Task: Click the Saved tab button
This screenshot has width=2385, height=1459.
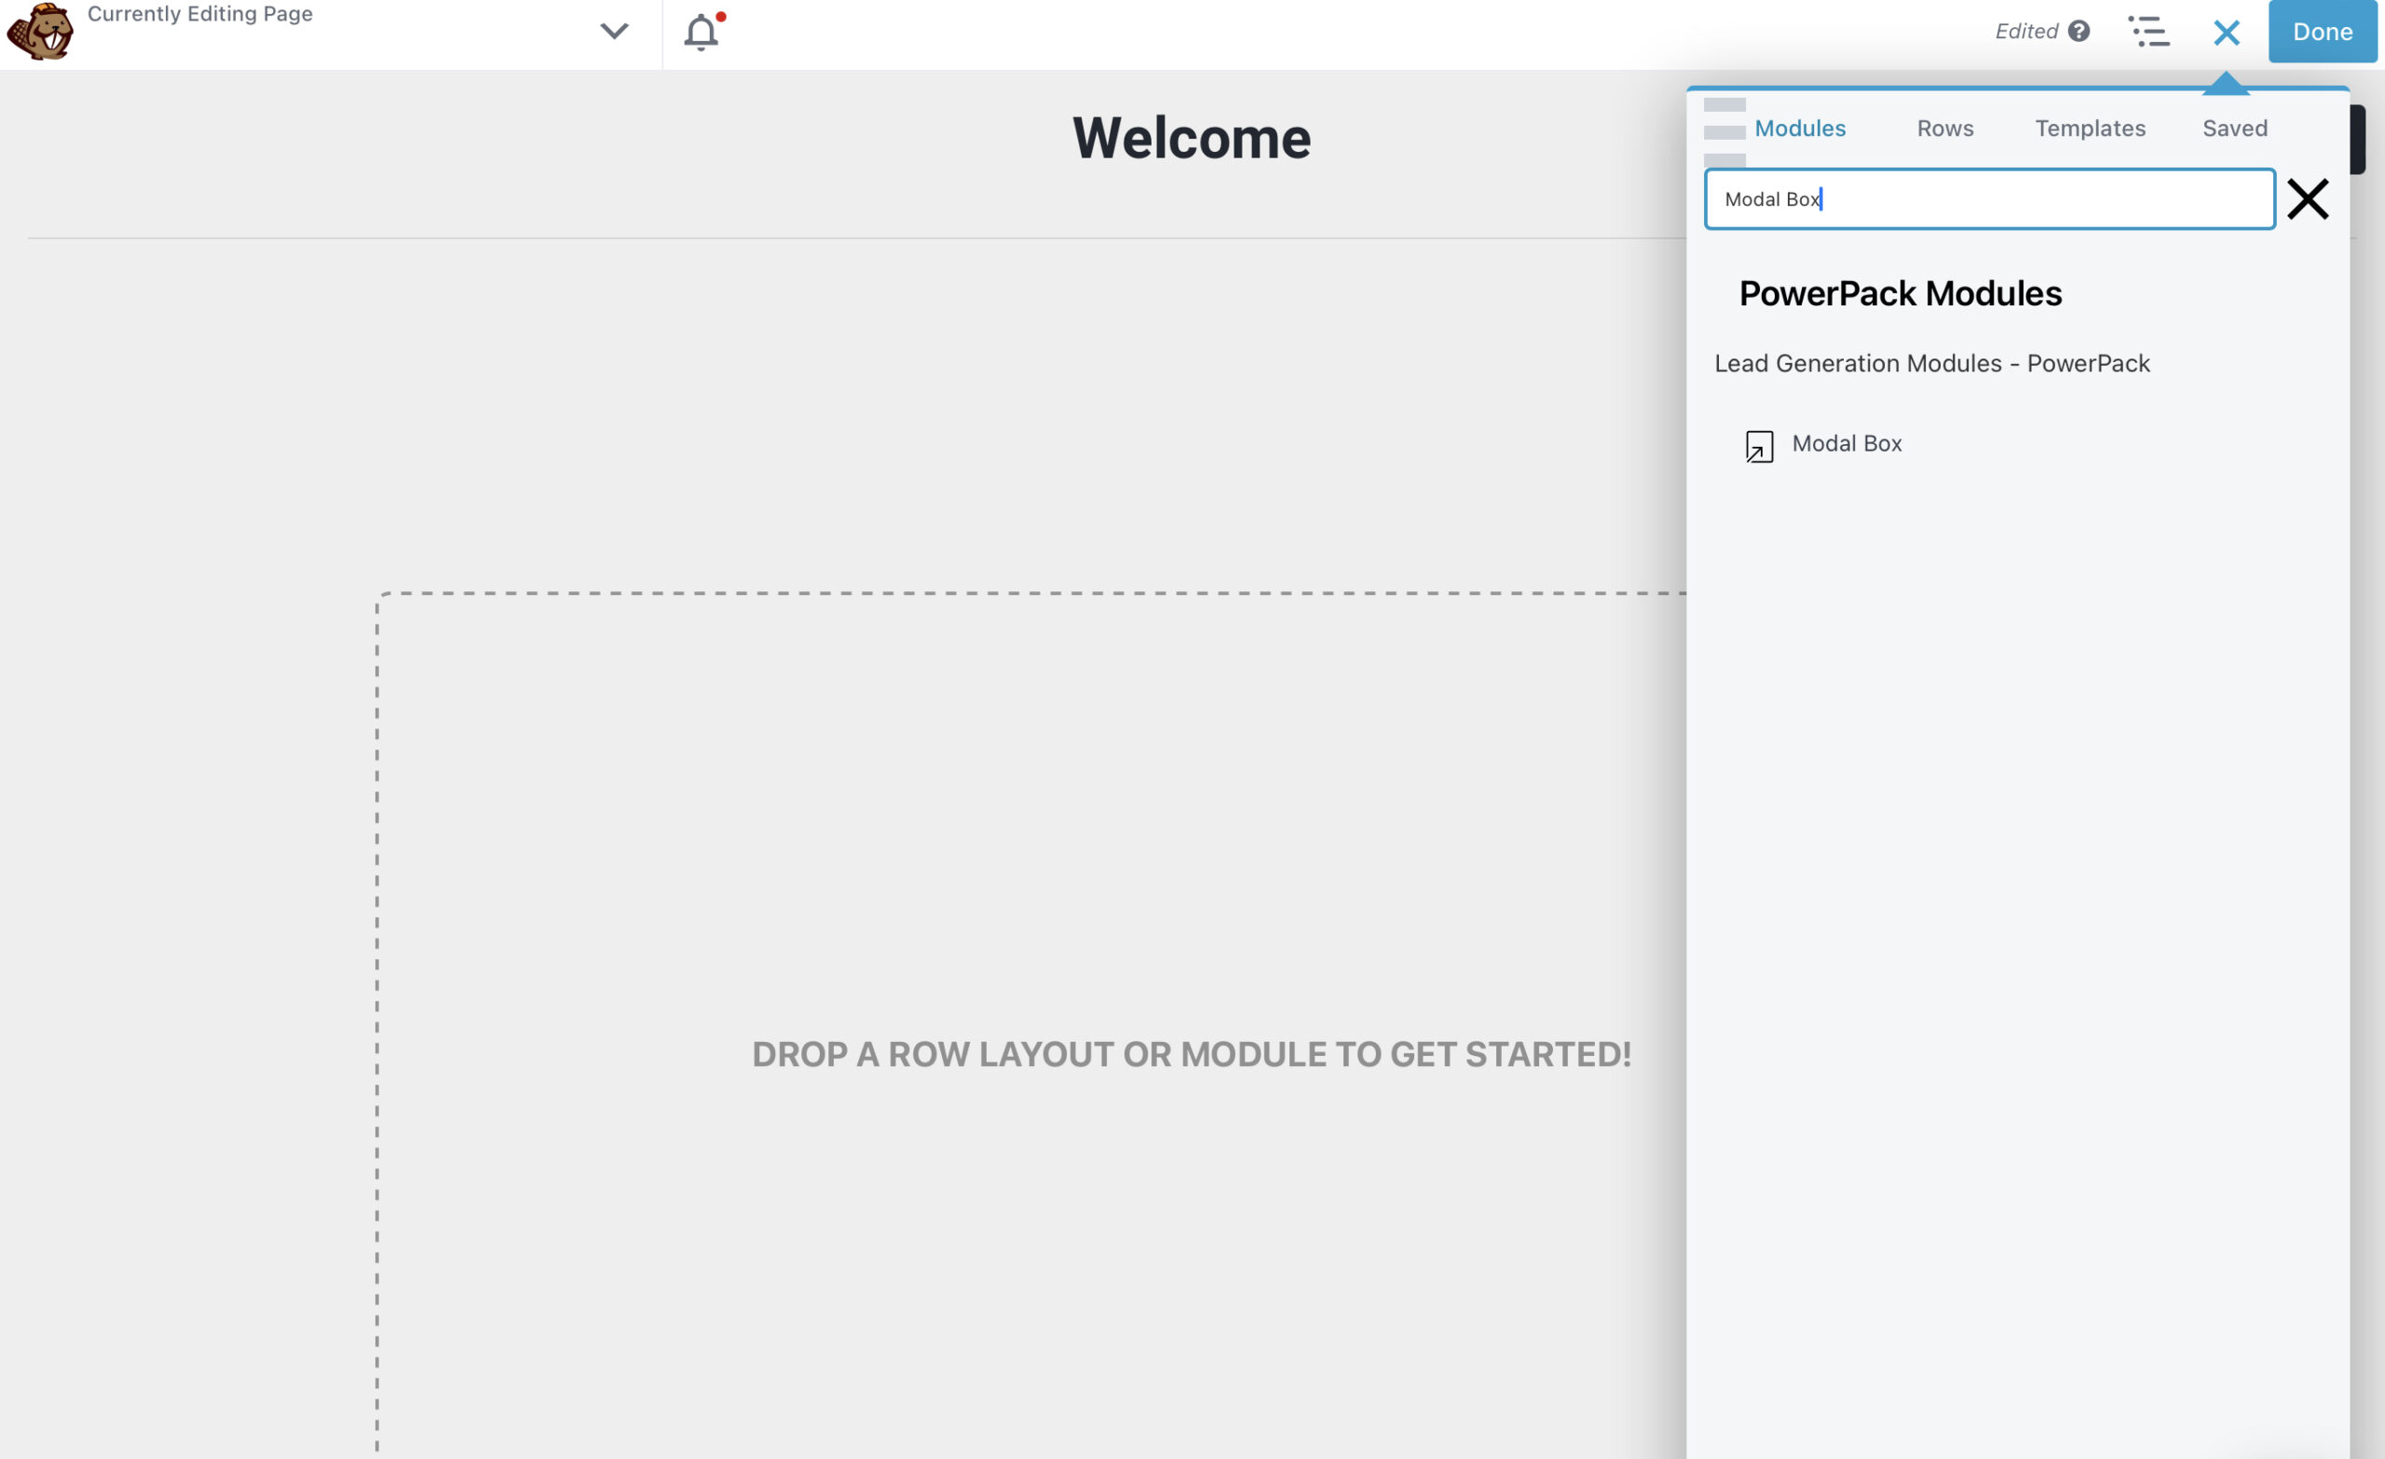Action: click(x=2235, y=128)
